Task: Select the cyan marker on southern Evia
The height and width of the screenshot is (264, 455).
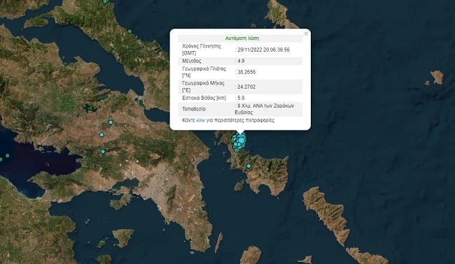Action: [248, 166]
